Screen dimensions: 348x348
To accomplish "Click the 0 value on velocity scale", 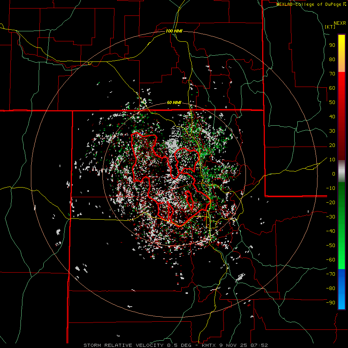I will 334,174.
